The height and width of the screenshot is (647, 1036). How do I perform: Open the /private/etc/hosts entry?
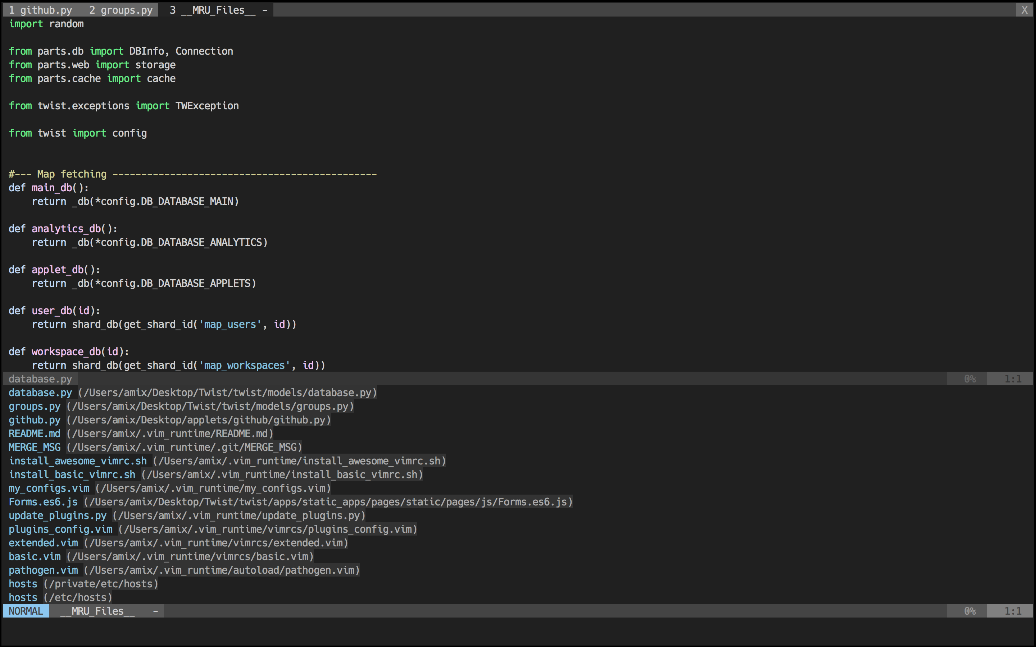(83, 584)
